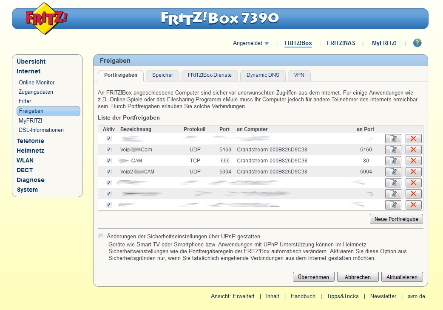Edit the Voip2 CAM port 5004 rule
Image resolution: width=443 pixels, height=310 pixels.
point(393,172)
